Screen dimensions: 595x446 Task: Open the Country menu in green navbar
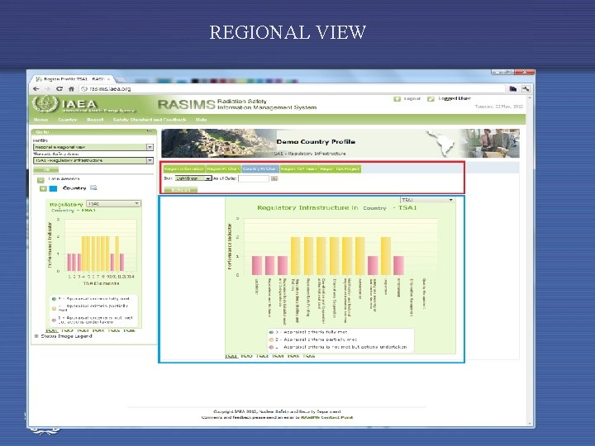coord(68,120)
